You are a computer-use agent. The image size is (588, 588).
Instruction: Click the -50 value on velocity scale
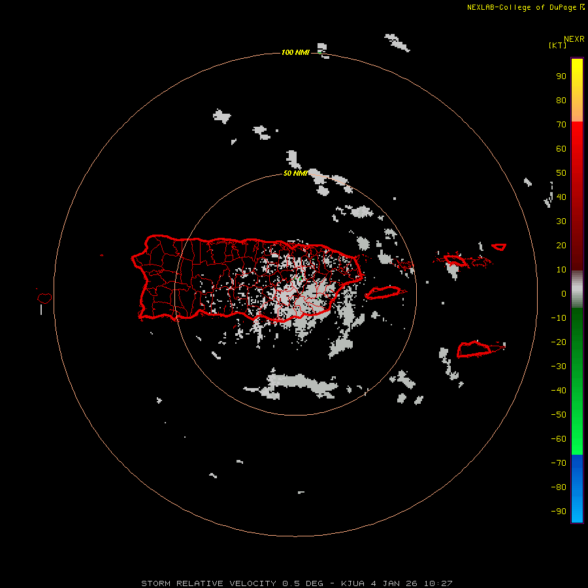pos(559,414)
